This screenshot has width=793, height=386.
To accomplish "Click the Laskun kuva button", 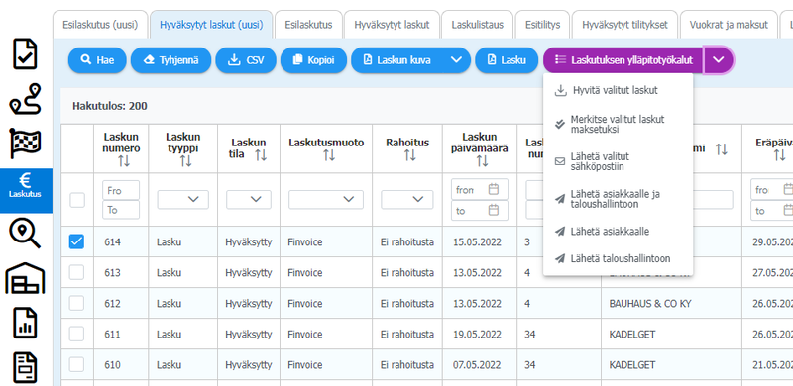I will point(397,60).
